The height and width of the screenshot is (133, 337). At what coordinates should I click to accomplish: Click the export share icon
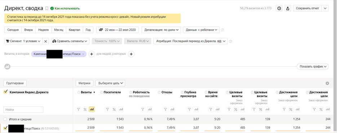click(288, 8)
